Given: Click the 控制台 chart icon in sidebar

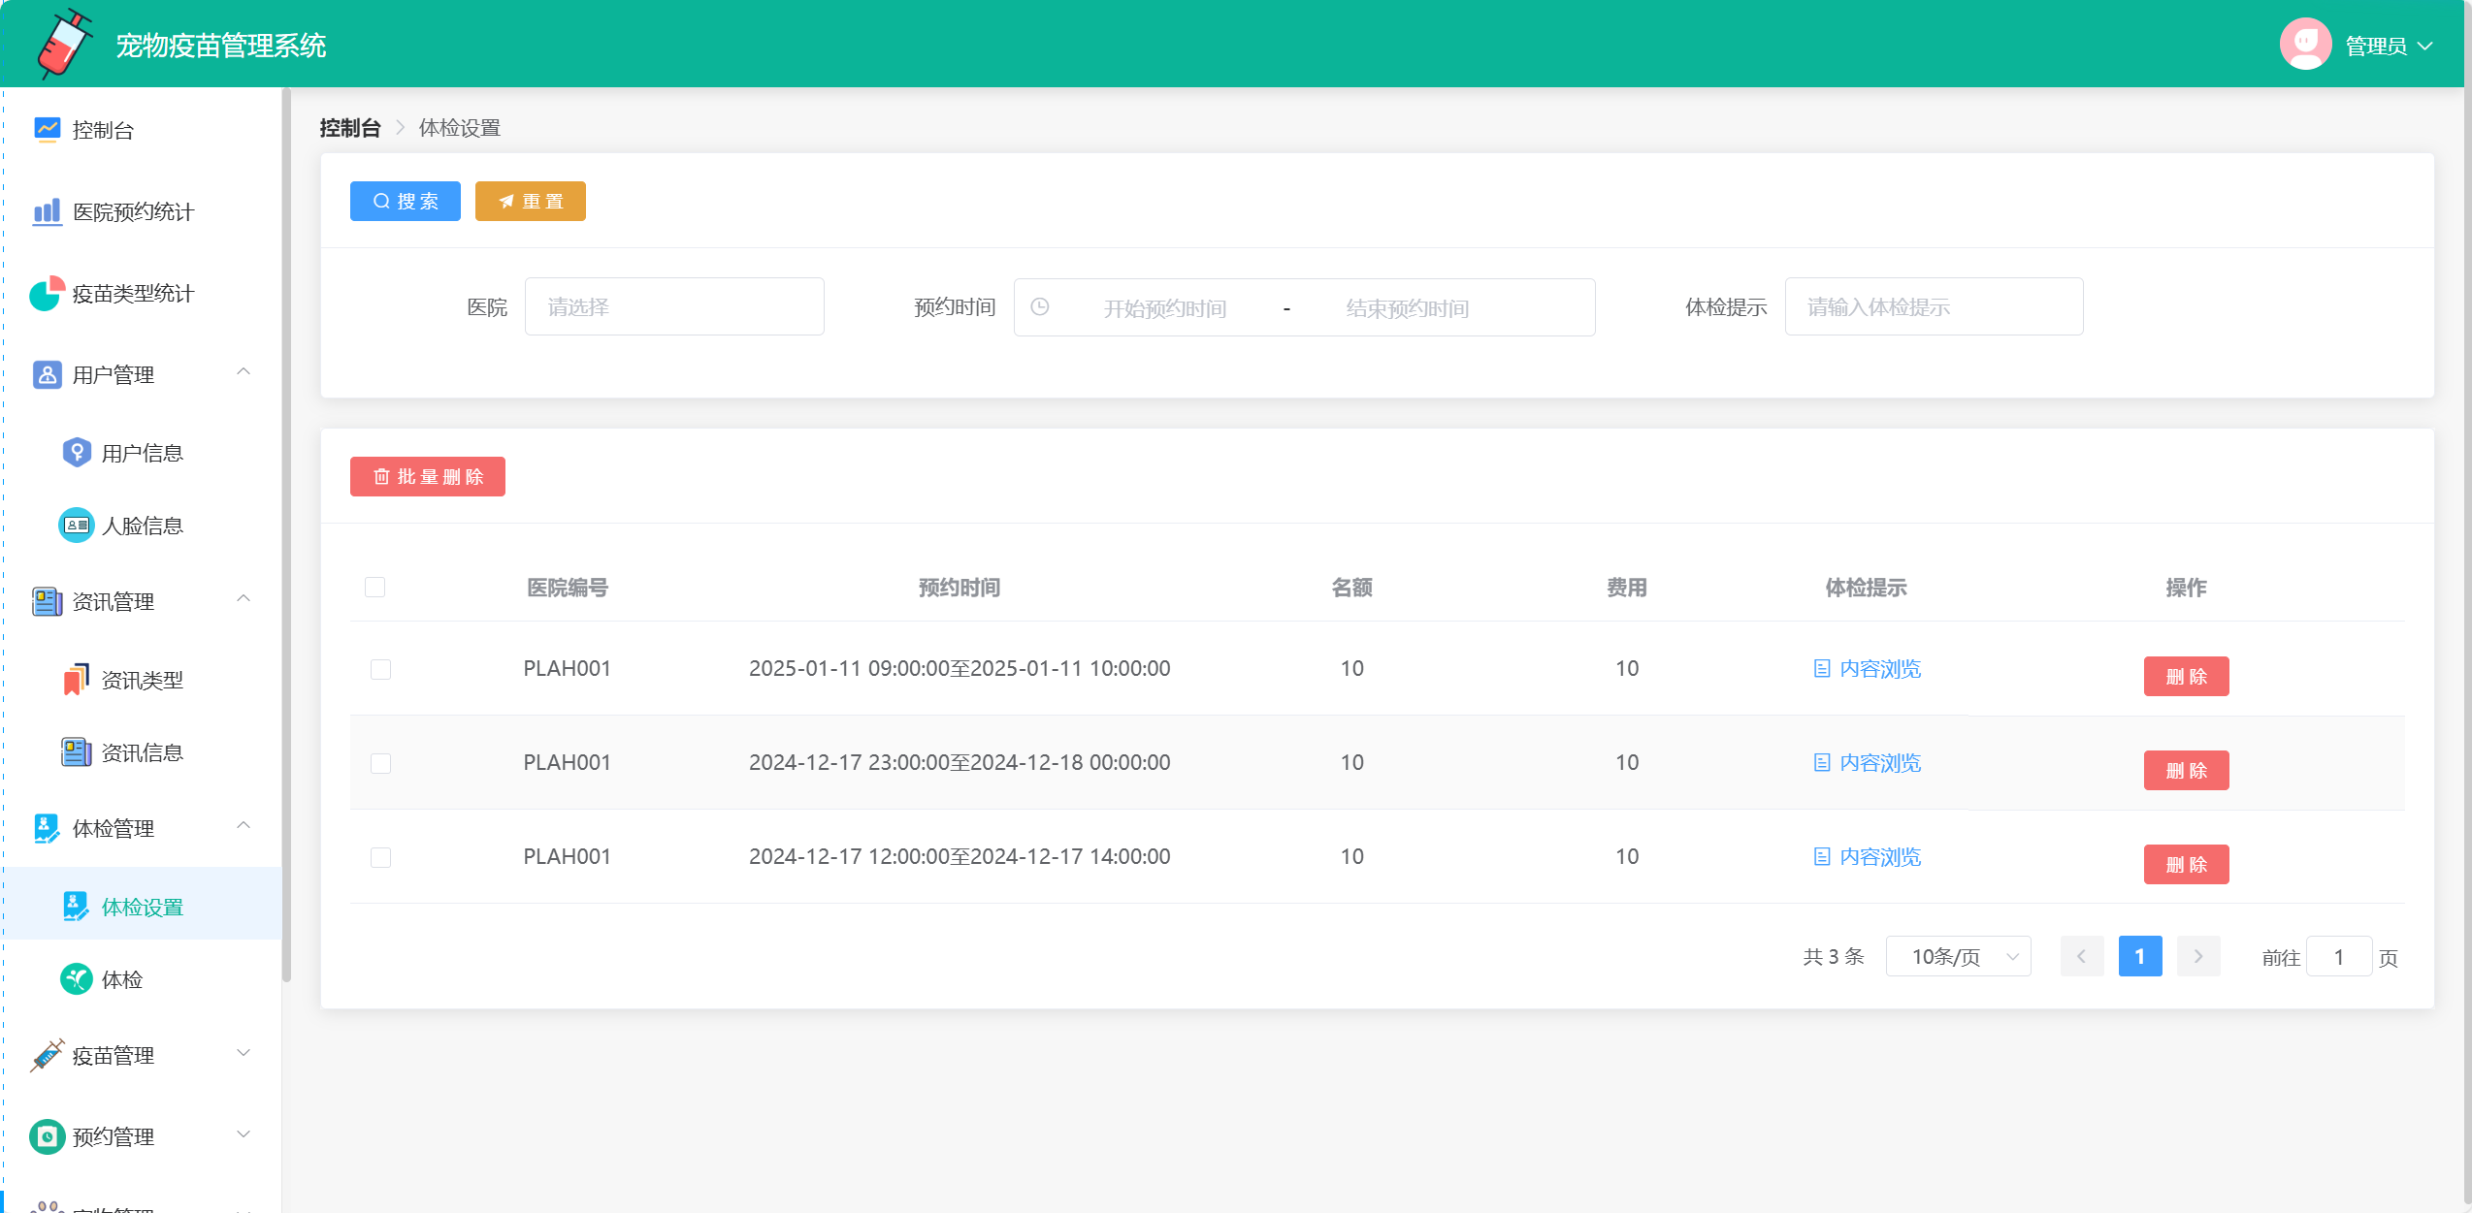Looking at the screenshot, I should [47, 129].
